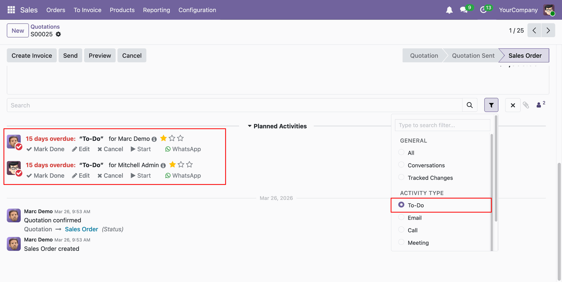The width and height of the screenshot is (562, 282).
Task: Click the filter funnel icon
Action: click(491, 105)
